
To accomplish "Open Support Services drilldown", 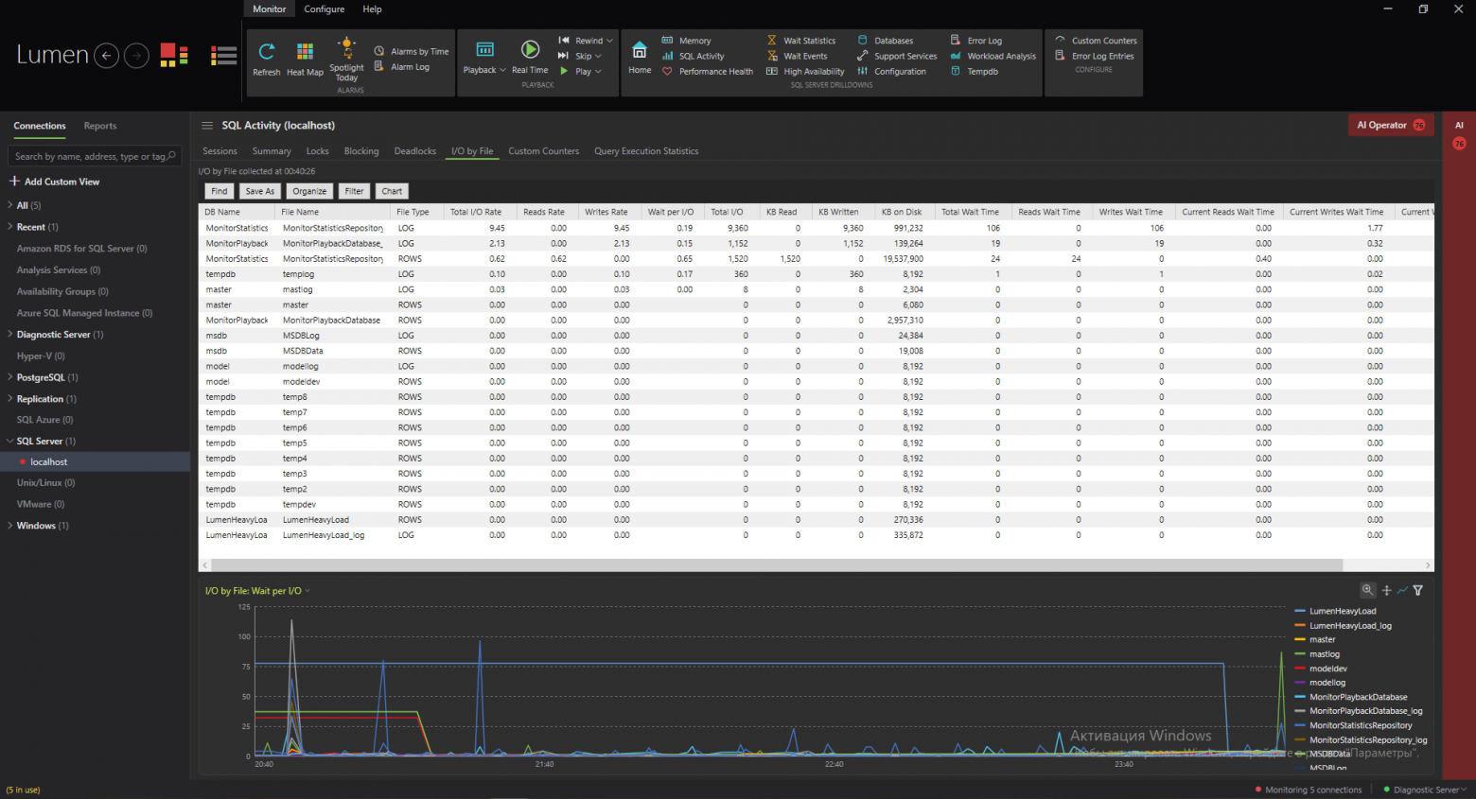I will tap(897, 56).
